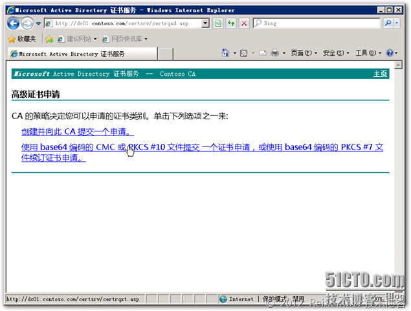Viewport: 411px width, 311px height.
Task: Click the Forward arrow button
Action: coord(27,23)
